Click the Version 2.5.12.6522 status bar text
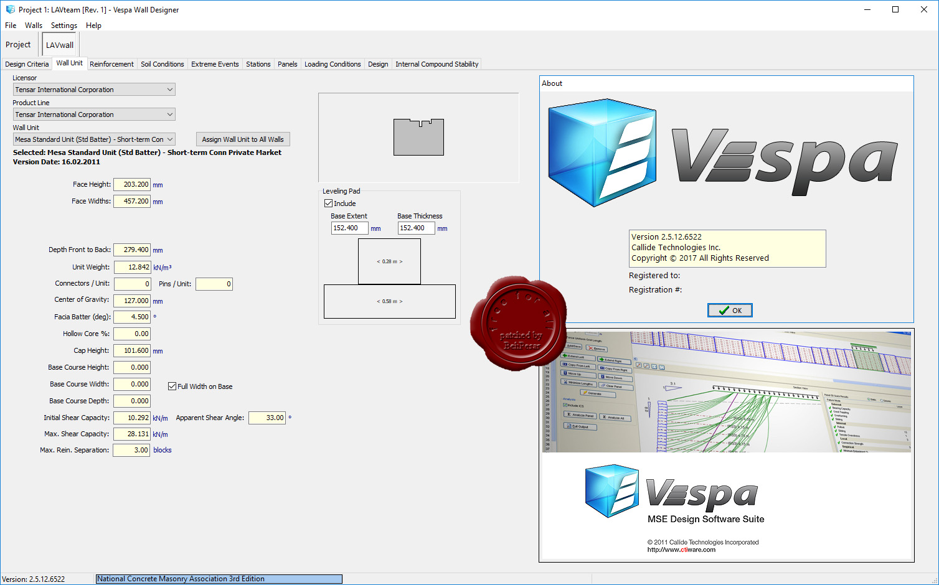The height and width of the screenshot is (585, 939). (x=34, y=579)
